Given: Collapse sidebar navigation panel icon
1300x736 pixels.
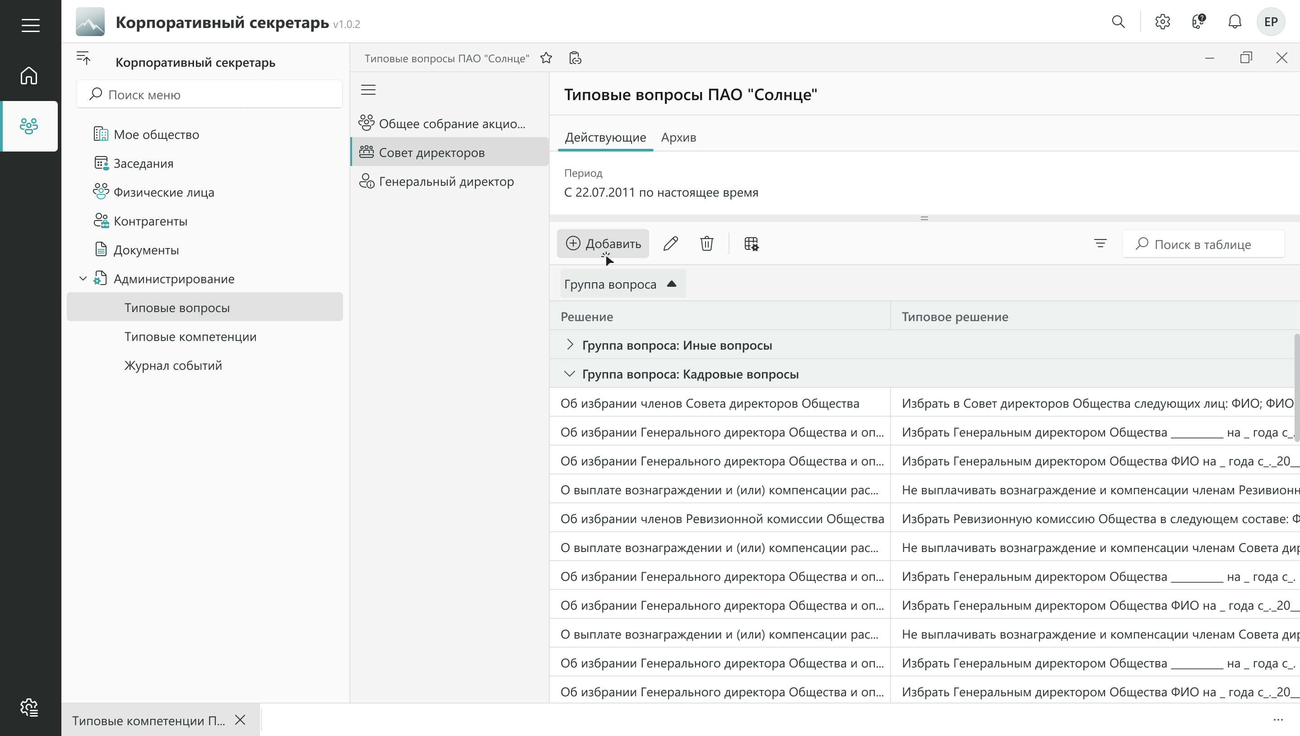Looking at the screenshot, I should 84,58.
